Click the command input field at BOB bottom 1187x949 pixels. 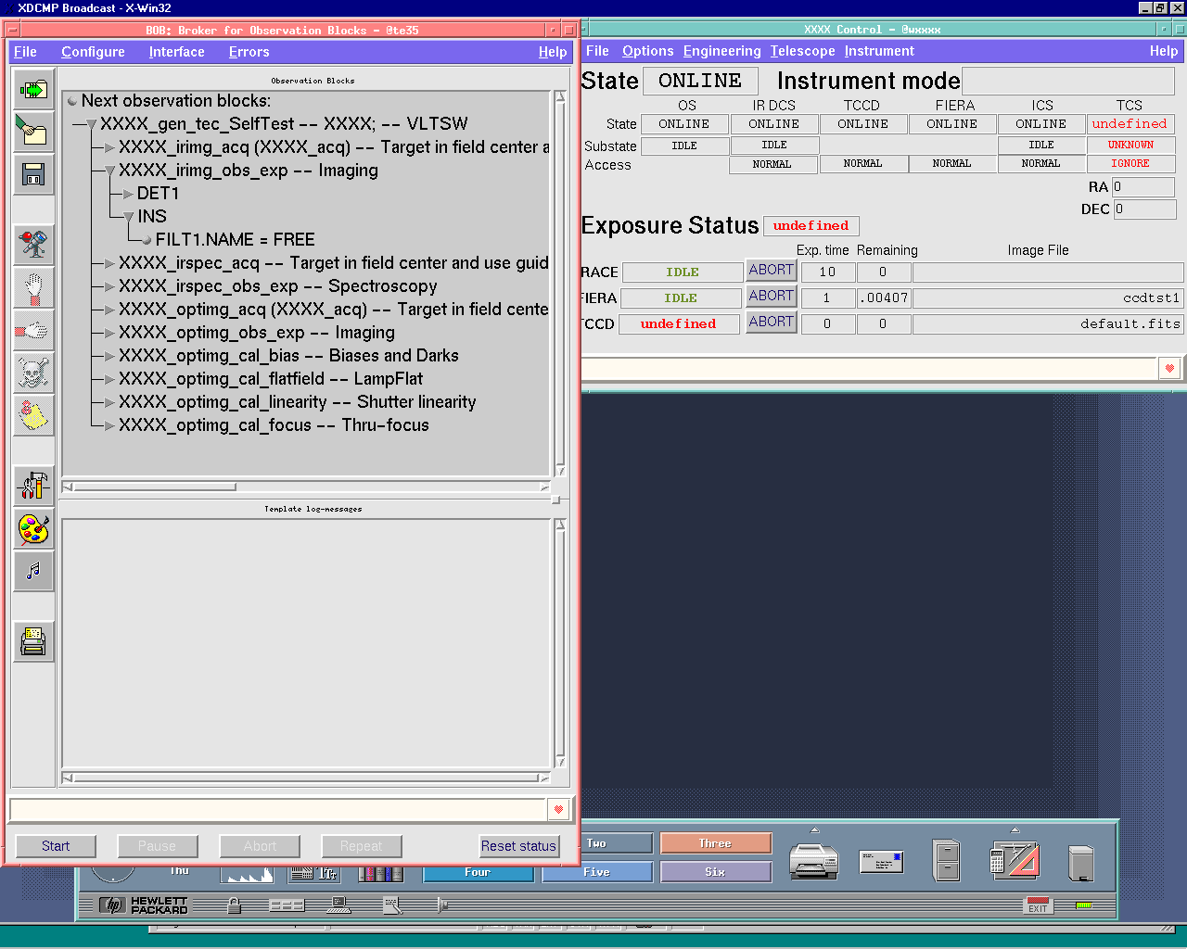[x=278, y=809]
